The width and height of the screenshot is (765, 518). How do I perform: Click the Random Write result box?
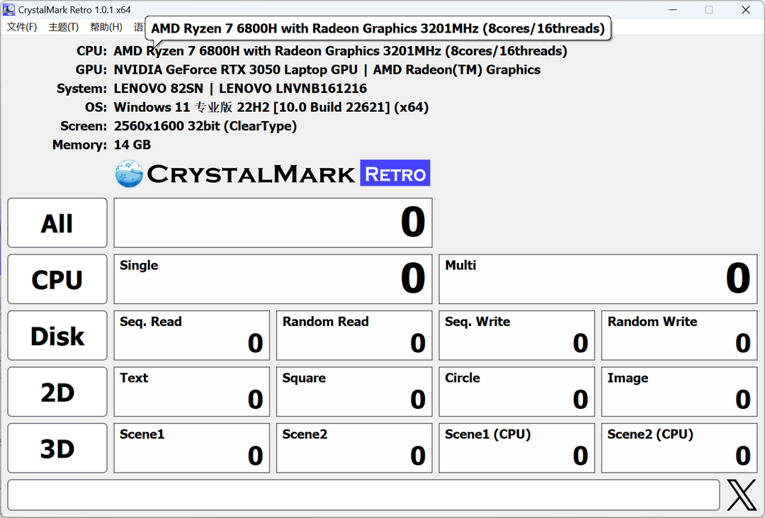(x=679, y=335)
